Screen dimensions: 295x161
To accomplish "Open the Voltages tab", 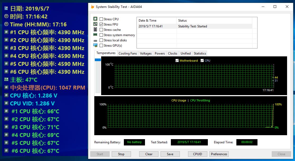I will (146, 53).
